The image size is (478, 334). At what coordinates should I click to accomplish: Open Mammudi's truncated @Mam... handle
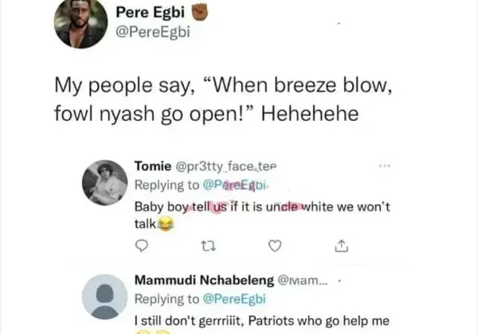[x=303, y=281]
